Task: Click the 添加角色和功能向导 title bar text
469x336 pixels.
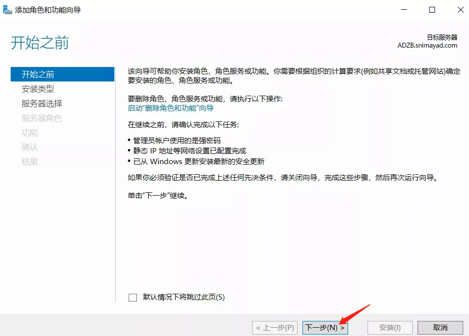Action: click(x=48, y=10)
